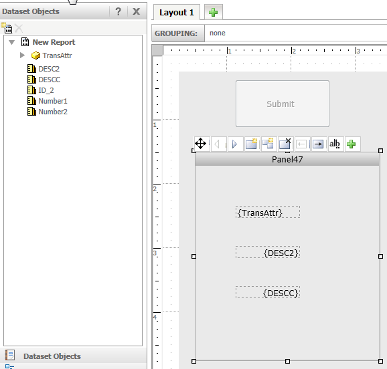
Task: Click the move panel right arrow icon
Action: pyautogui.click(x=319, y=144)
